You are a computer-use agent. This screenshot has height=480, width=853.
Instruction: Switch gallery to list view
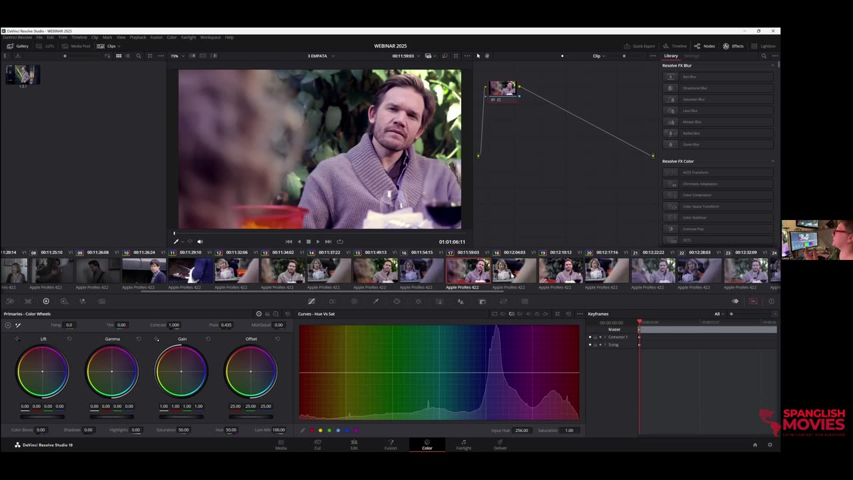[x=127, y=56]
